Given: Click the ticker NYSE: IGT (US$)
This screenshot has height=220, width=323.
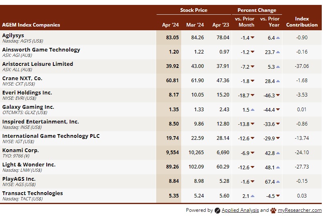Looking at the screenshot, I should point(18,141).
